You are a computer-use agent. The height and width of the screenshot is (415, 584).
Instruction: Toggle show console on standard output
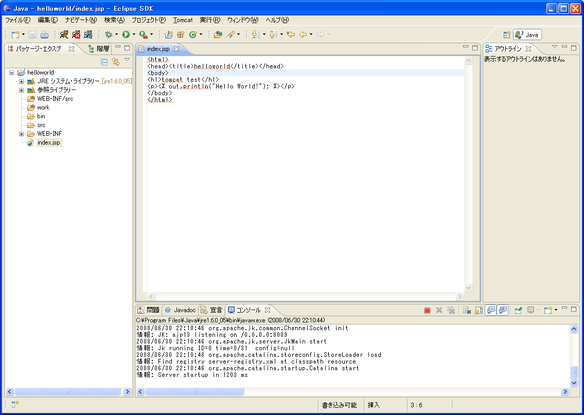(491, 310)
